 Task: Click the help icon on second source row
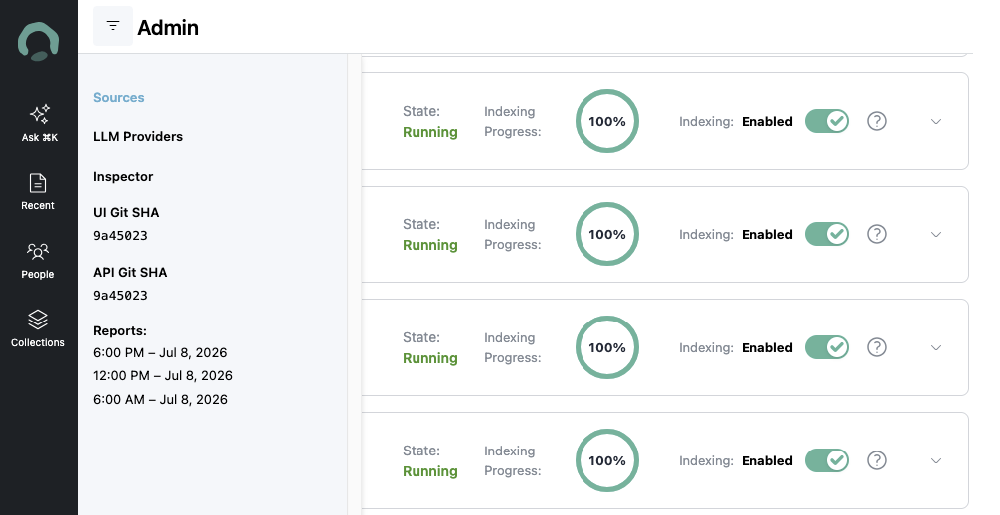[877, 234]
